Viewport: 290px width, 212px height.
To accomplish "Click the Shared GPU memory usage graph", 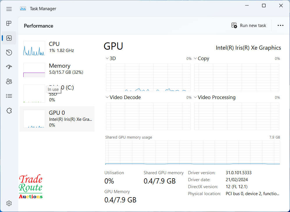I will click(x=192, y=153).
